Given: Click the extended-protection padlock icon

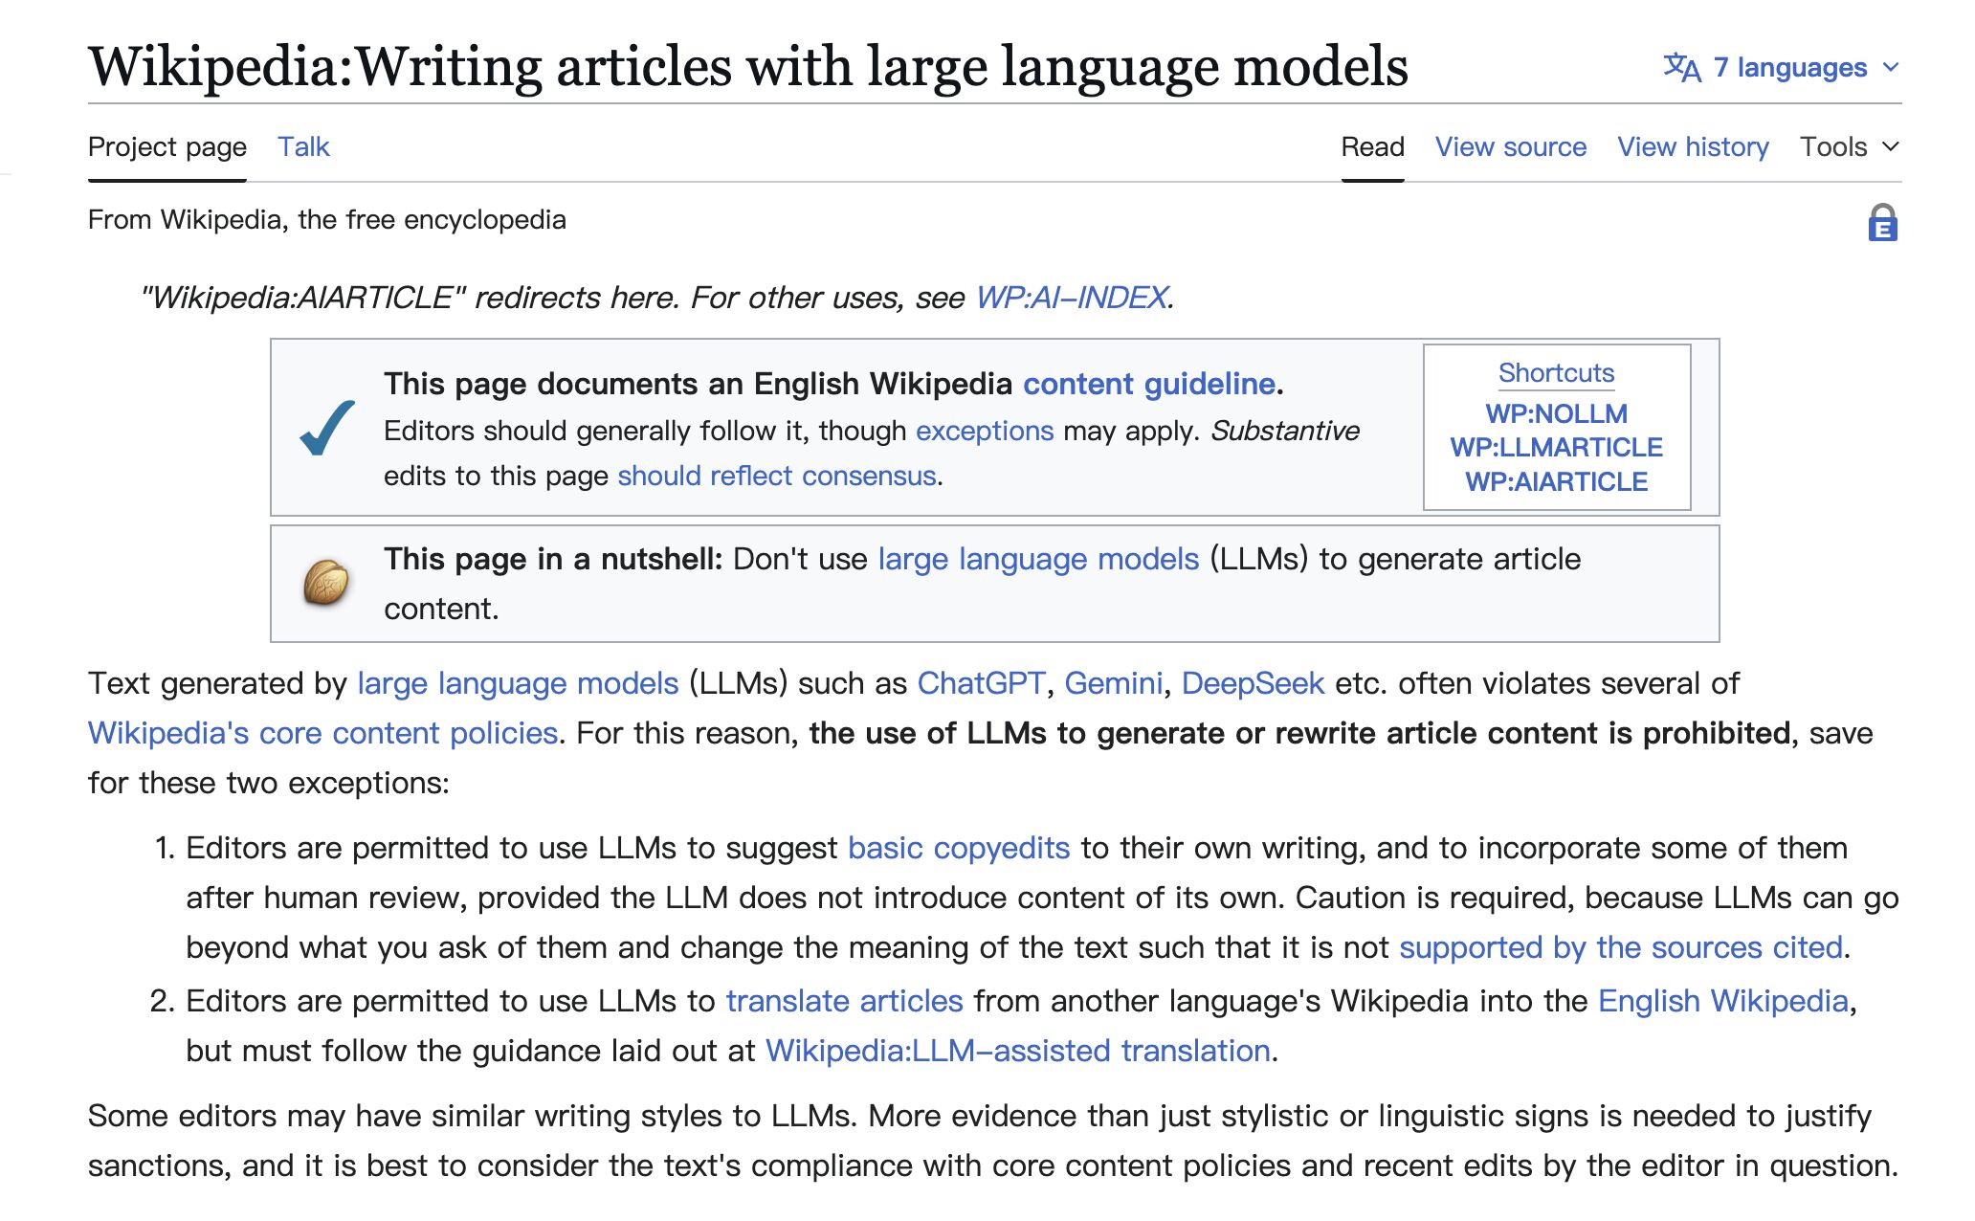Looking at the screenshot, I should tap(1881, 224).
